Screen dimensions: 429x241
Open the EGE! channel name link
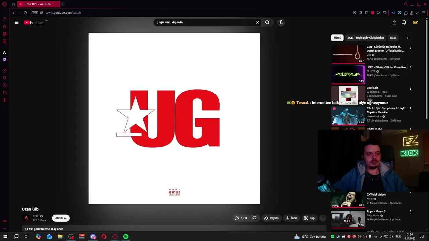click(x=36, y=216)
